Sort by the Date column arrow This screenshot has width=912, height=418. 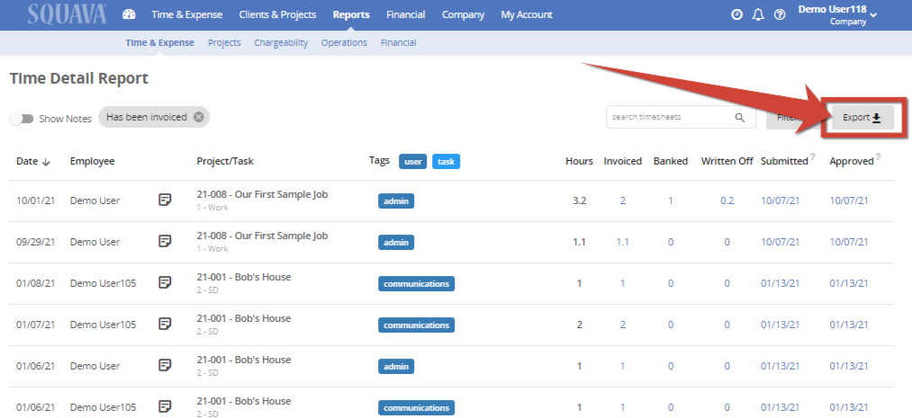pos(47,162)
